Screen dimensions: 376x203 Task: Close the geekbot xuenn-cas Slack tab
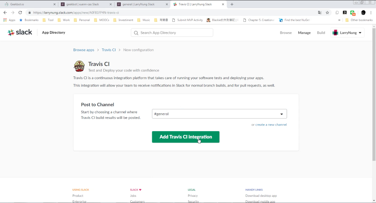point(110,4)
